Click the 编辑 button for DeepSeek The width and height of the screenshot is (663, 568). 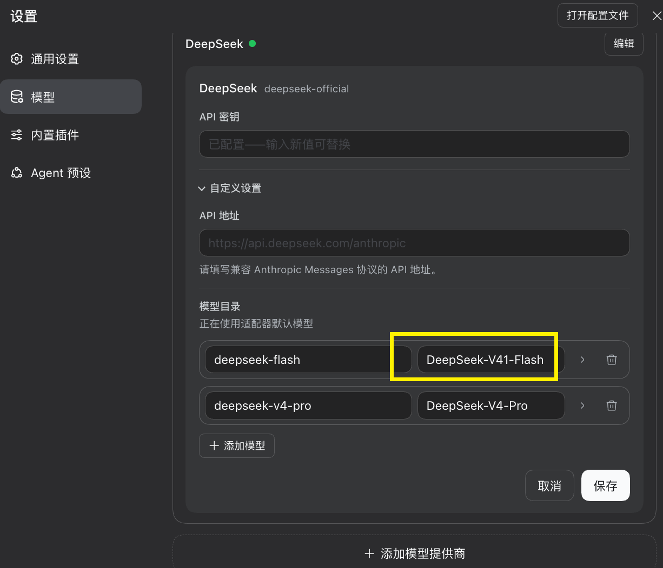(624, 43)
